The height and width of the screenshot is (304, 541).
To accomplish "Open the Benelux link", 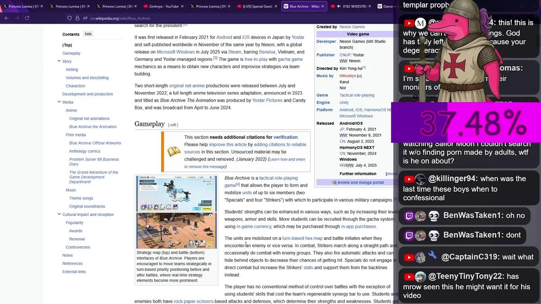I will click(x=267, y=52).
